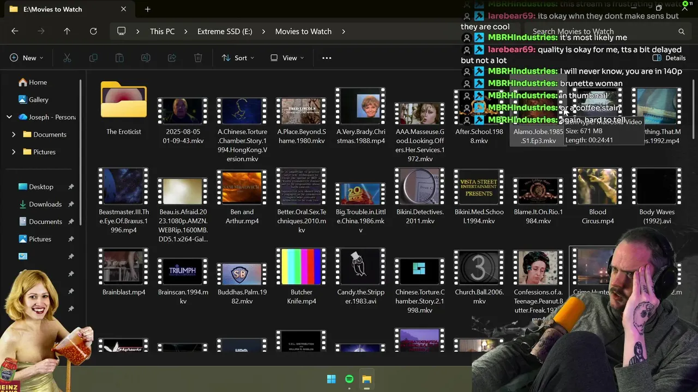Select Brainblast.mp4 file
The image size is (698, 392).
pyautogui.click(x=124, y=272)
